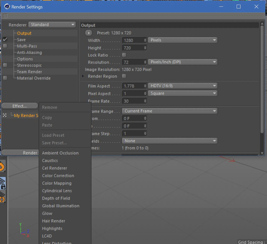267x244 pixels.
Task: Click the Frame Rate stepper arrows
Action: point(145,101)
